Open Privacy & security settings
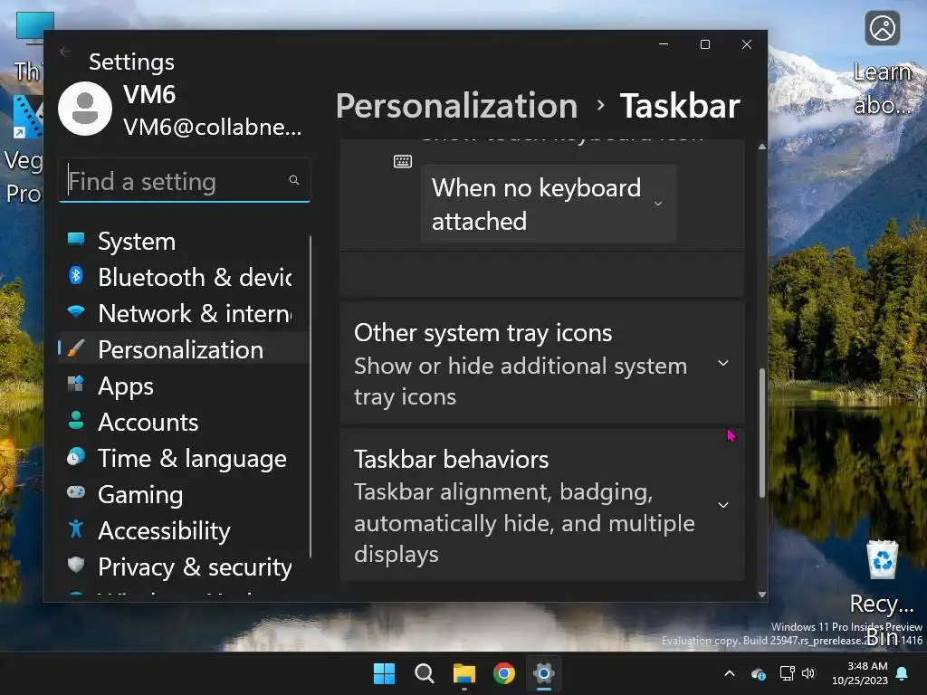Image resolution: width=927 pixels, height=695 pixels. coord(183,566)
